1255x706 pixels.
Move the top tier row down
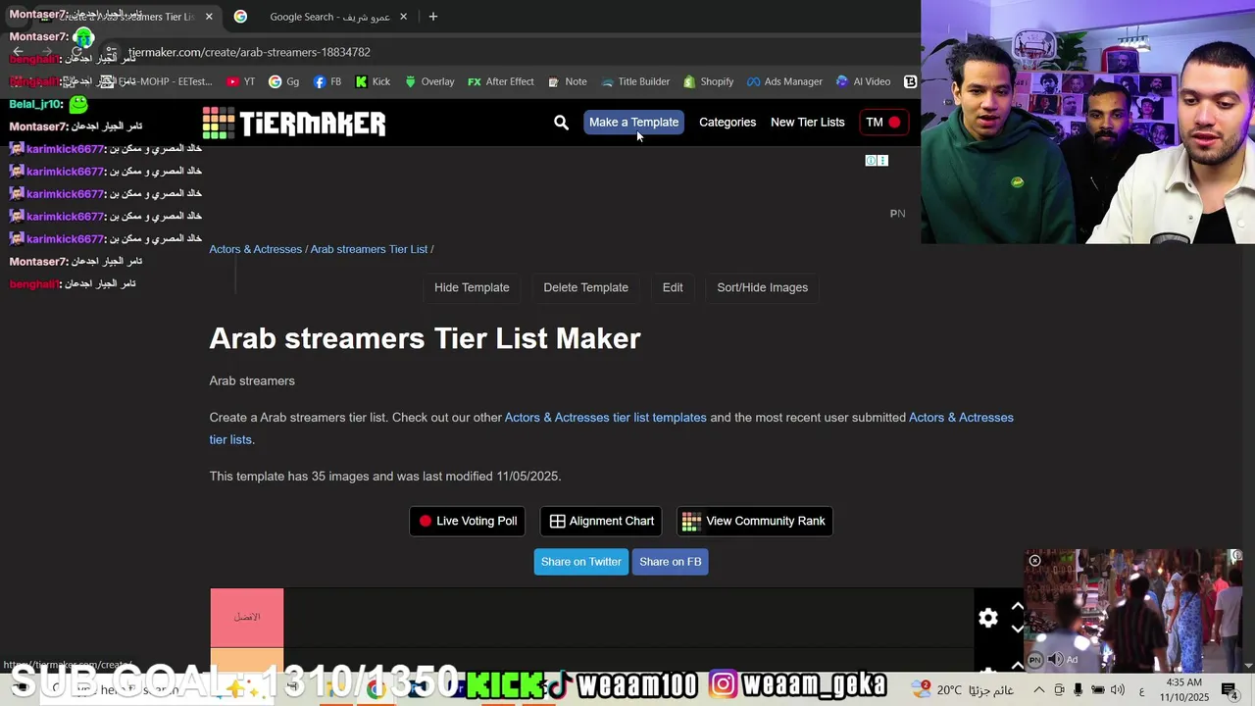pos(1017,629)
